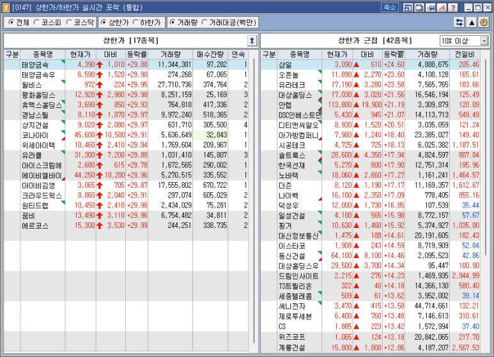Click the screen number 1 icon in title bar

coord(6,8)
